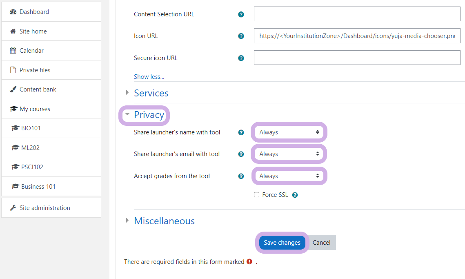465x279 pixels.
Task: Expand the Miscellaneous section
Action: click(x=164, y=221)
